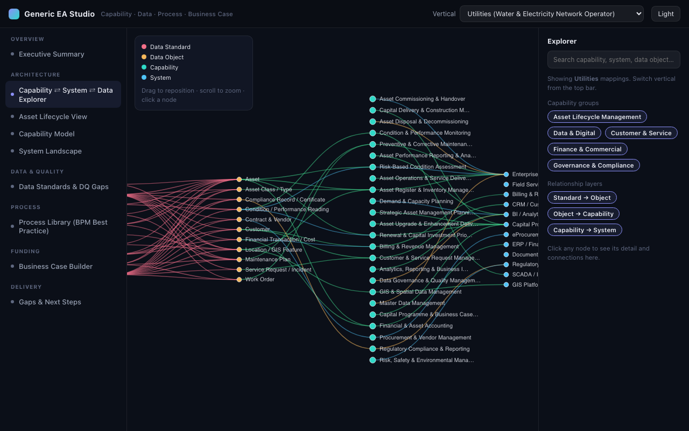Select the Asset Class / Type node
Image resolution: width=689 pixels, height=431 pixels.
pyautogui.click(x=239, y=190)
